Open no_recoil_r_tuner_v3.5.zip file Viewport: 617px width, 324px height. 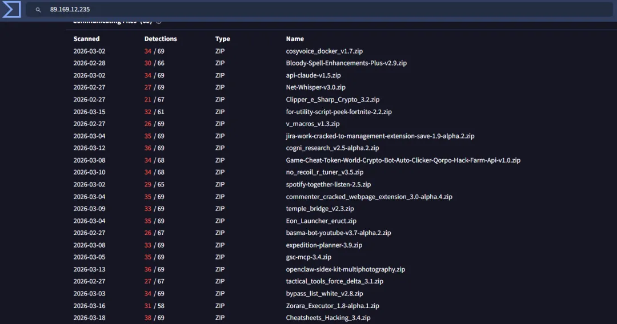(324, 172)
